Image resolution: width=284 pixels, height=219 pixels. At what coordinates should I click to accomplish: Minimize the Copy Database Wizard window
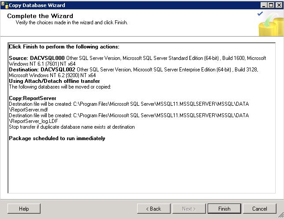pyautogui.click(x=264, y=5)
